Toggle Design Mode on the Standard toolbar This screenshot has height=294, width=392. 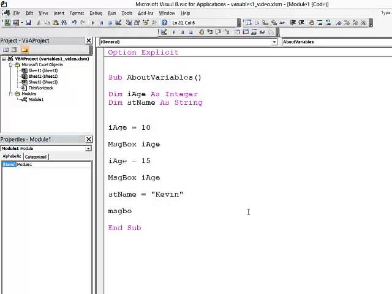coord(118,23)
